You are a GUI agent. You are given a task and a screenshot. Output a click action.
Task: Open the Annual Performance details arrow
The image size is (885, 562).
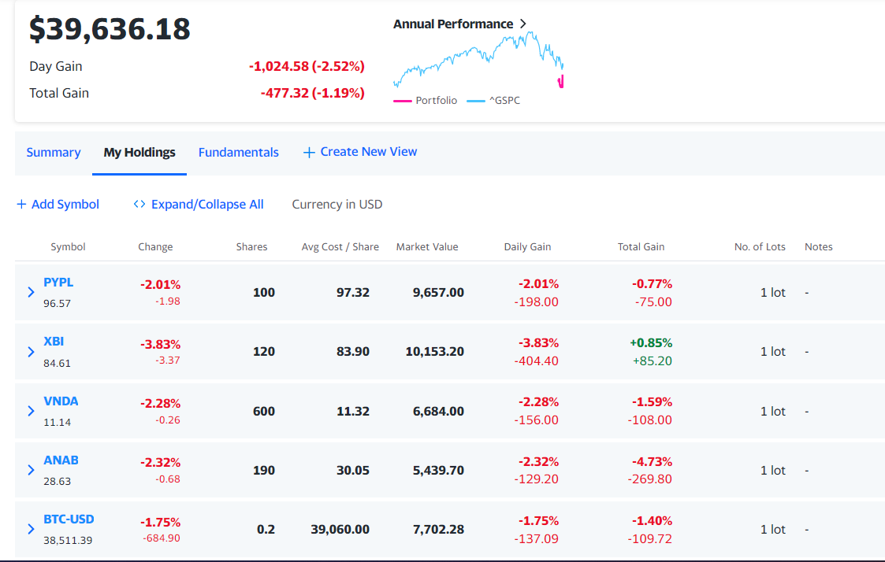(x=523, y=24)
